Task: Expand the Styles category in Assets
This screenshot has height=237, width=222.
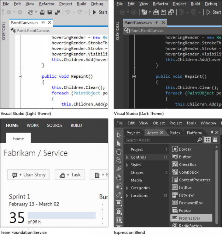Action: coord(127,165)
